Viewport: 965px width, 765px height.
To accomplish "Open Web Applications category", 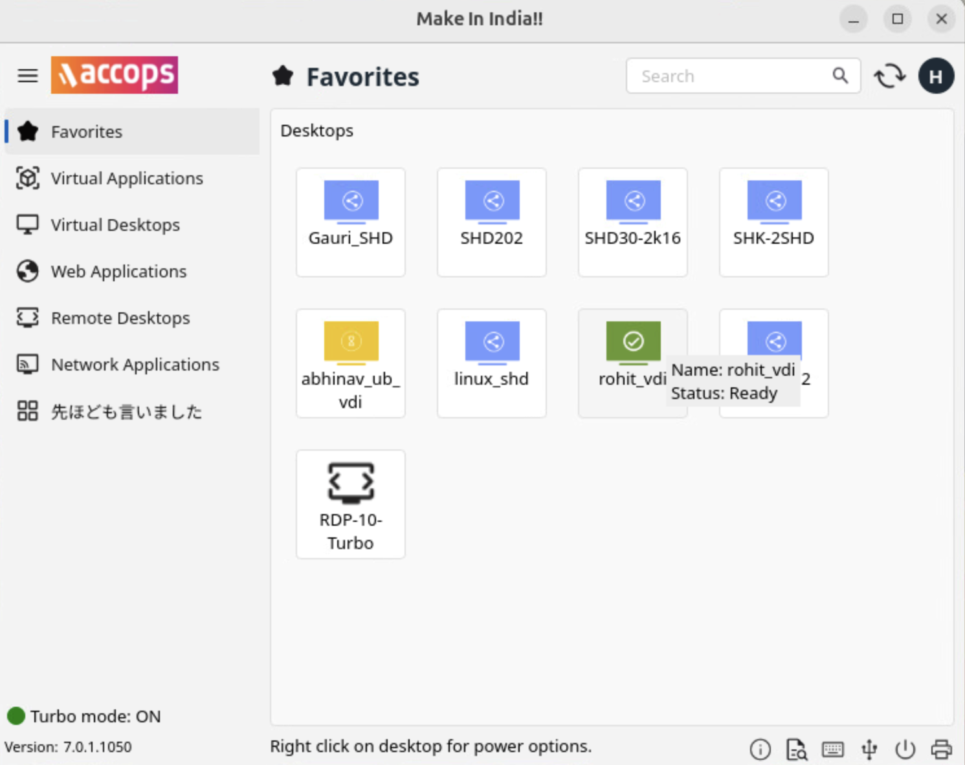I will click(x=118, y=272).
